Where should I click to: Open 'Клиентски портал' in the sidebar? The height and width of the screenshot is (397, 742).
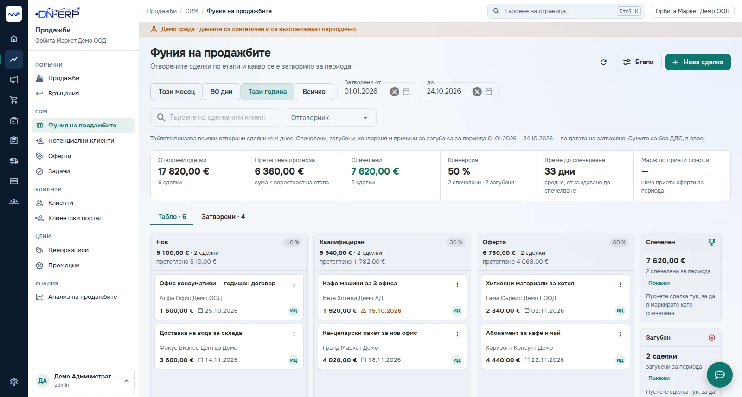click(83, 218)
